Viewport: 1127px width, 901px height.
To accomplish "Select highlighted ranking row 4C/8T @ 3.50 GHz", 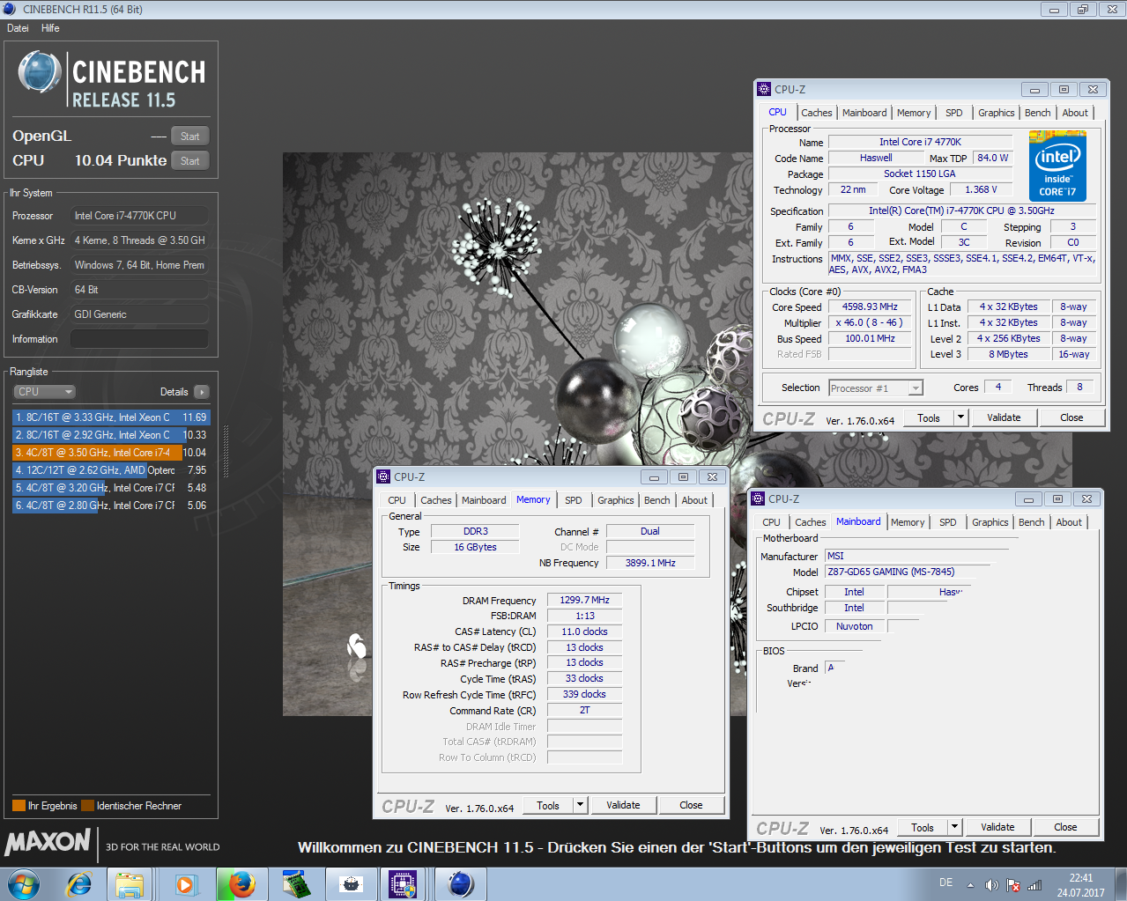I will coord(111,453).
